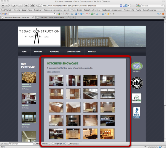The height and width of the screenshot is (148, 166).
Task: Click the blue plus share icon in Google toolbar
Action: (81, 14)
